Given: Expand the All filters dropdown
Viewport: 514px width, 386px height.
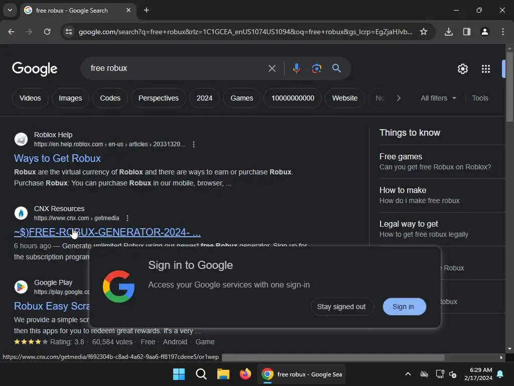Looking at the screenshot, I should pyautogui.click(x=439, y=98).
